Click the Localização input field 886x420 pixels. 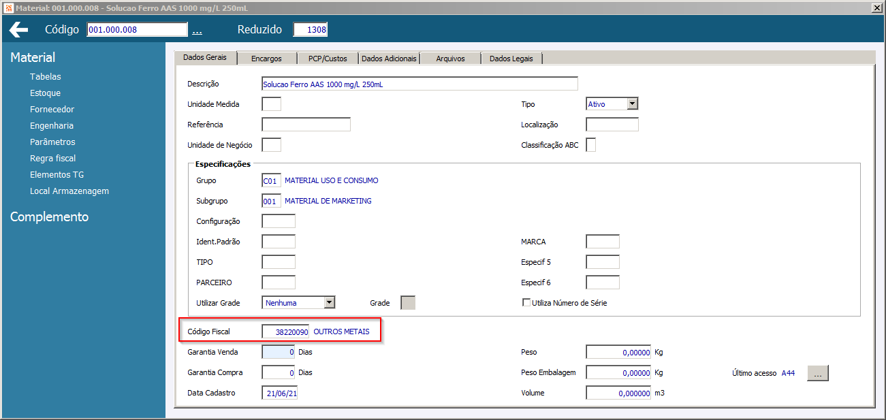pyautogui.click(x=612, y=125)
